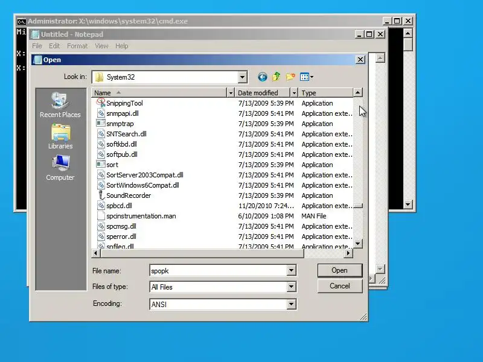Viewport: 483px width, 362px height.
Task: Open Computer in sidebar
Action: tap(60, 168)
